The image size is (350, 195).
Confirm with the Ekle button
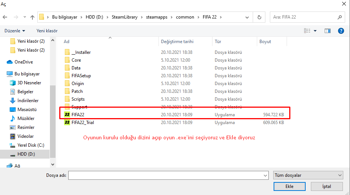(289, 186)
